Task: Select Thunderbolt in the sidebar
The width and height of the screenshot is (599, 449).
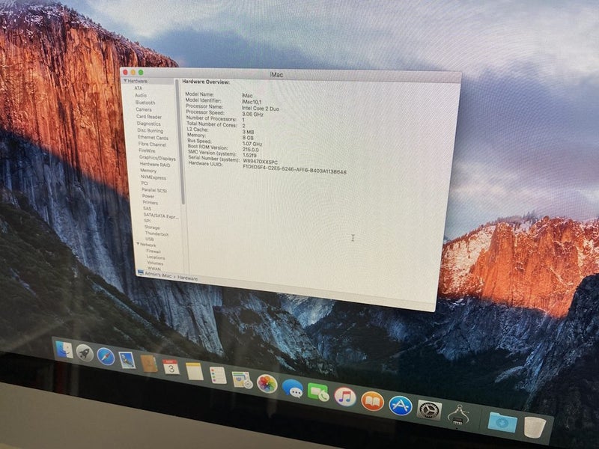Action: click(x=156, y=233)
